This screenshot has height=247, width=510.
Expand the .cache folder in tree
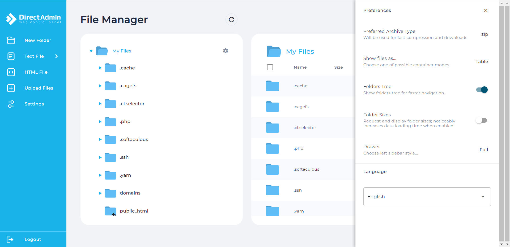(100, 68)
